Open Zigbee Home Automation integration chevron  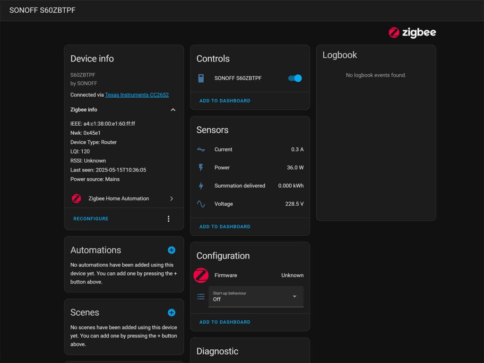pyautogui.click(x=172, y=199)
